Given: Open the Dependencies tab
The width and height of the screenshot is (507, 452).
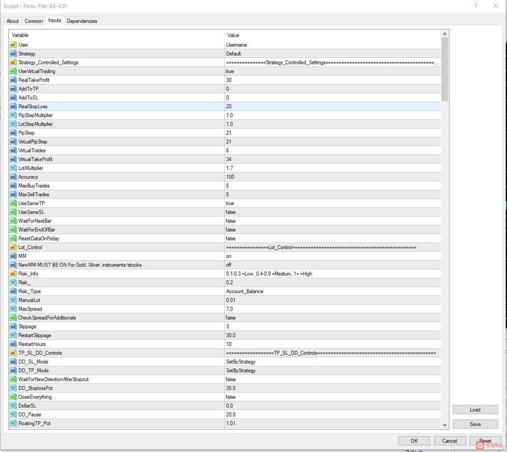Looking at the screenshot, I should (x=82, y=21).
